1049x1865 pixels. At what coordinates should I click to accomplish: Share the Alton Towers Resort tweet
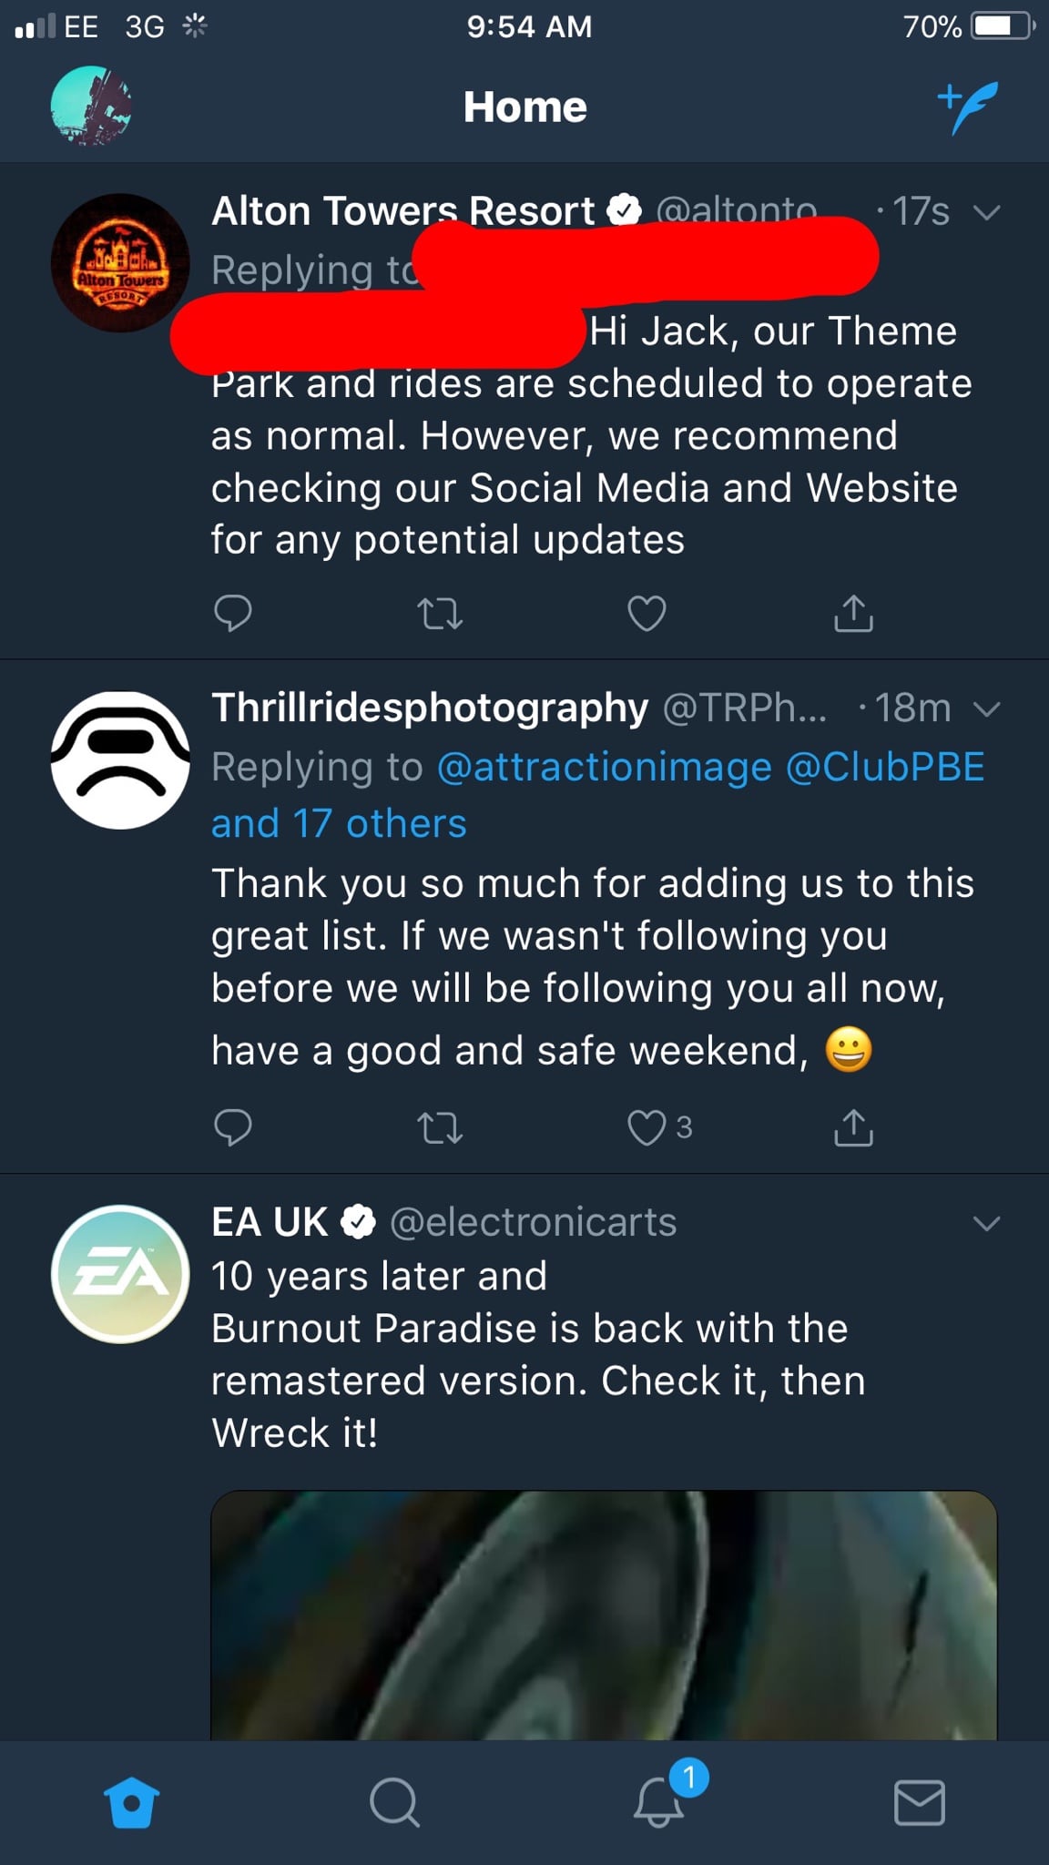pyautogui.click(x=853, y=613)
